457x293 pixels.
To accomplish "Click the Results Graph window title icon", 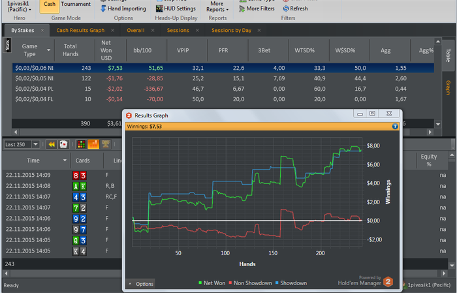I will (x=129, y=116).
